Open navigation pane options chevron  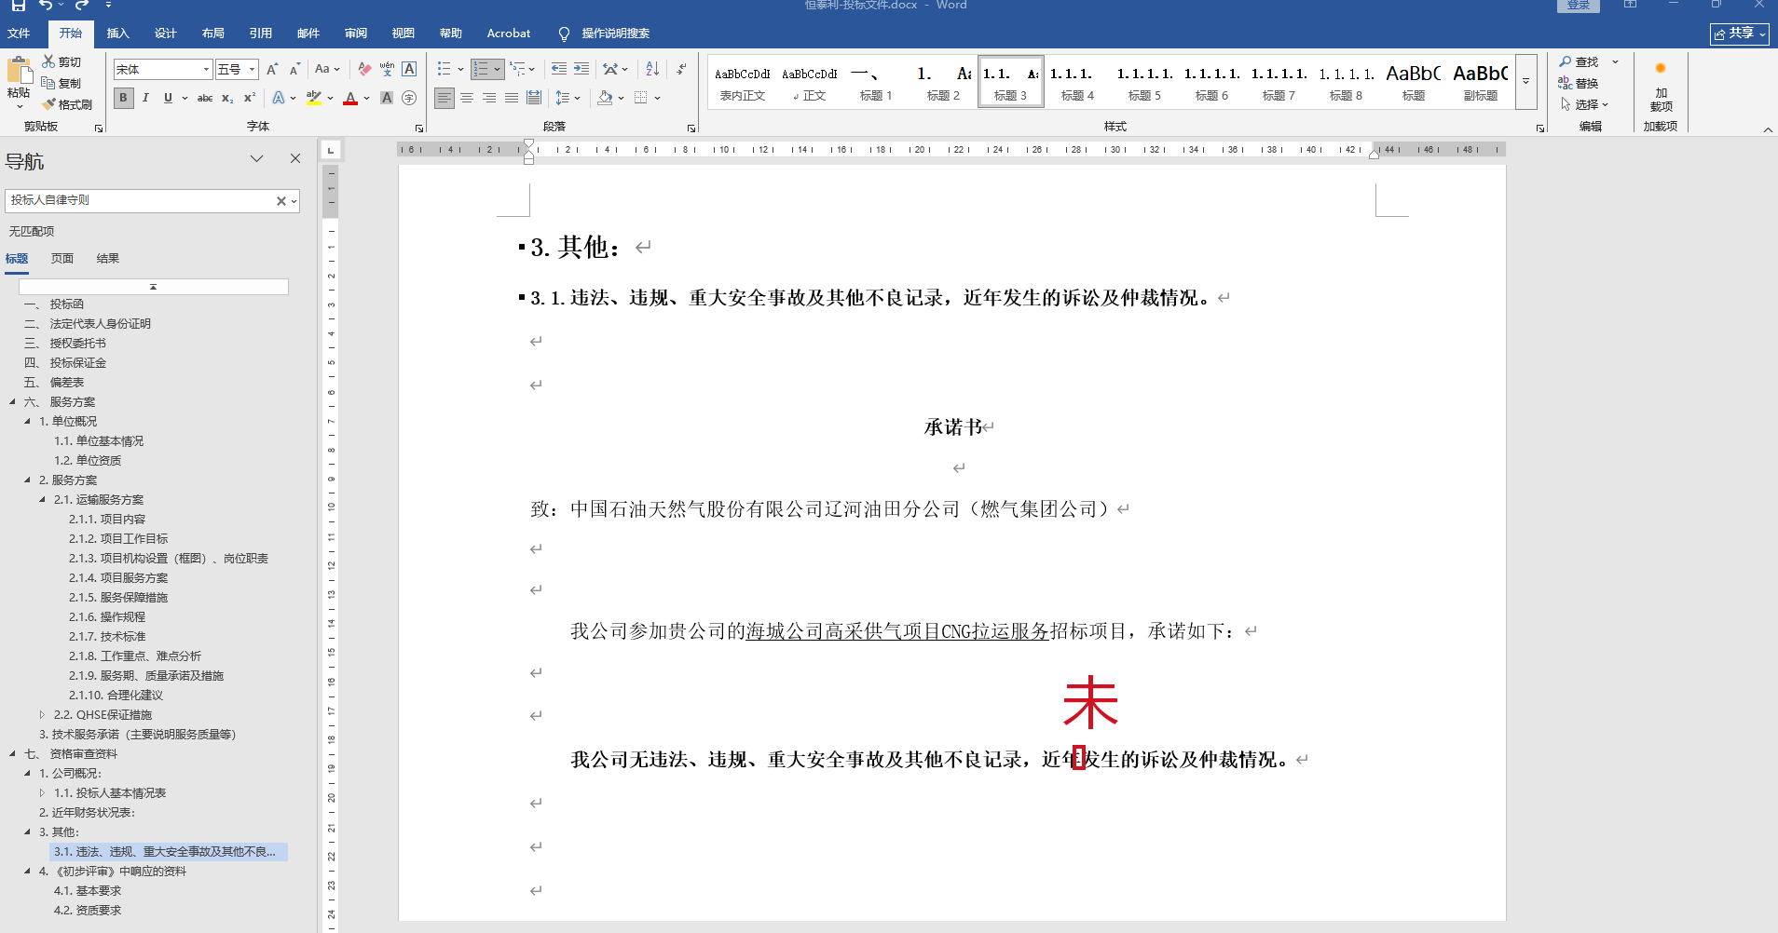[257, 158]
